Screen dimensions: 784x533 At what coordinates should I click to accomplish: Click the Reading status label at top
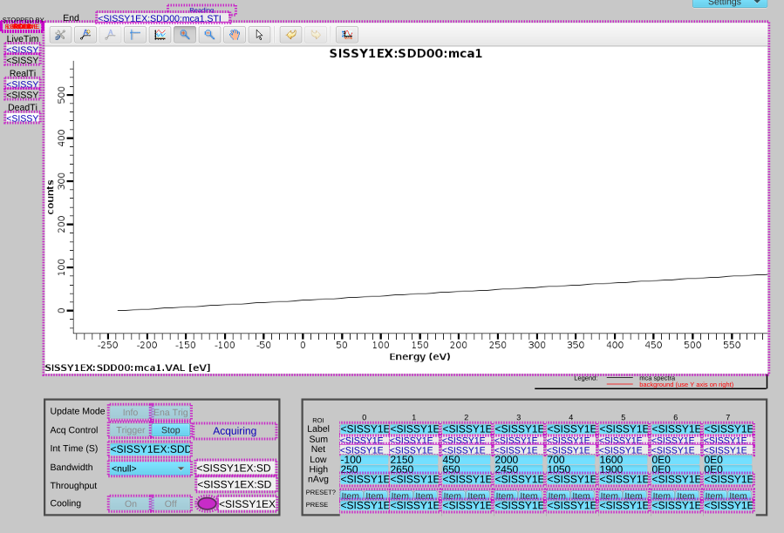pyautogui.click(x=201, y=10)
